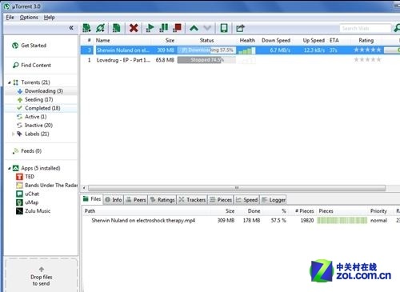Open the uChat app
This screenshot has height=292, width=400.
click(x=27, y=194)
